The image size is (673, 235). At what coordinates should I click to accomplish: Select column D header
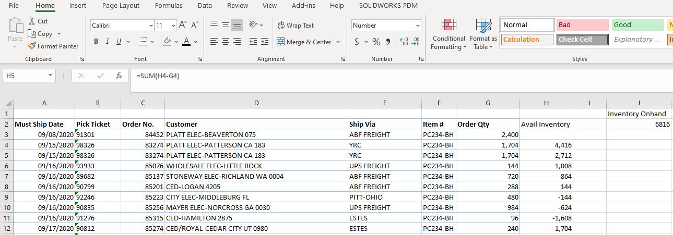tap(256, 103)
